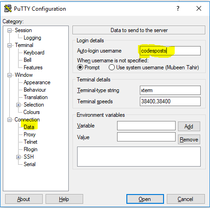Click the Terminal-type string field
Screen dimensions: 210x208
pyautogui.click(x=170, y=90)
